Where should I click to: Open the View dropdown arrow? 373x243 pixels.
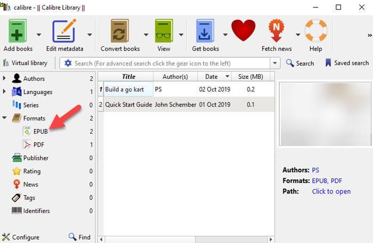click(181, 35)
